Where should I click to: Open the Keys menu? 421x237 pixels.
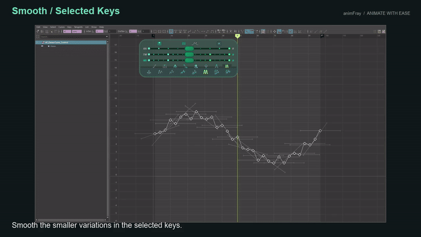(x=69, y=27)
